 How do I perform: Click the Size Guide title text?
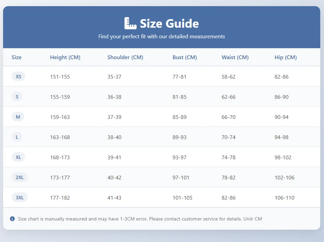(x=169, y=24)
